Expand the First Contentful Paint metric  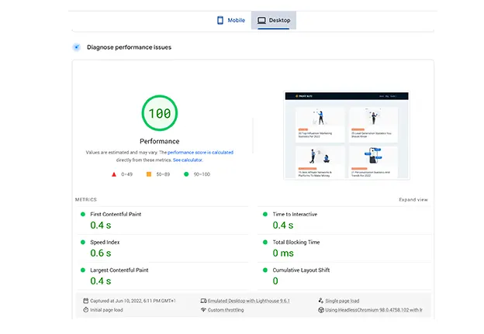pyautogui.click(x=163, y=220)
